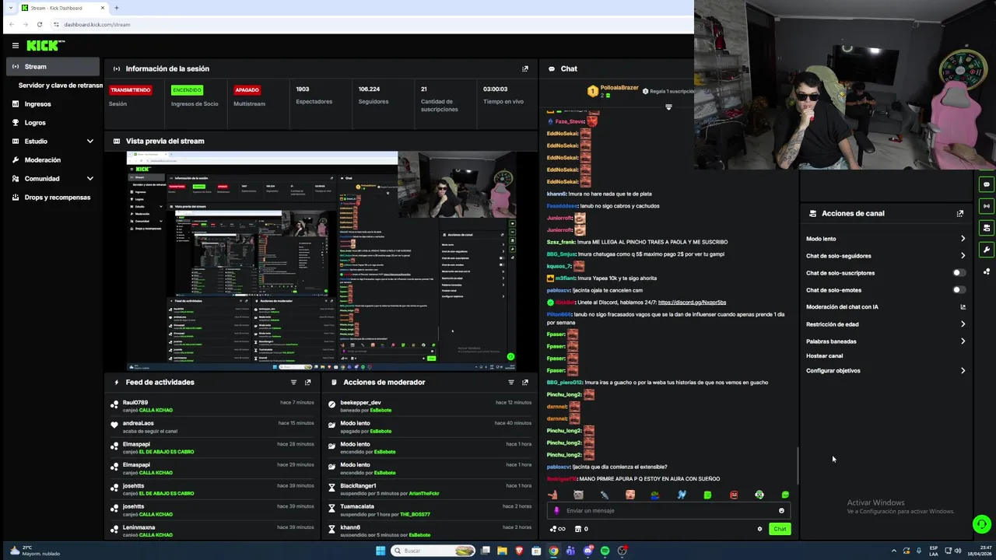Viewport: 996px width, 560px height.
Task: Click the chat identity icon in message box
Action: (556, 511)
